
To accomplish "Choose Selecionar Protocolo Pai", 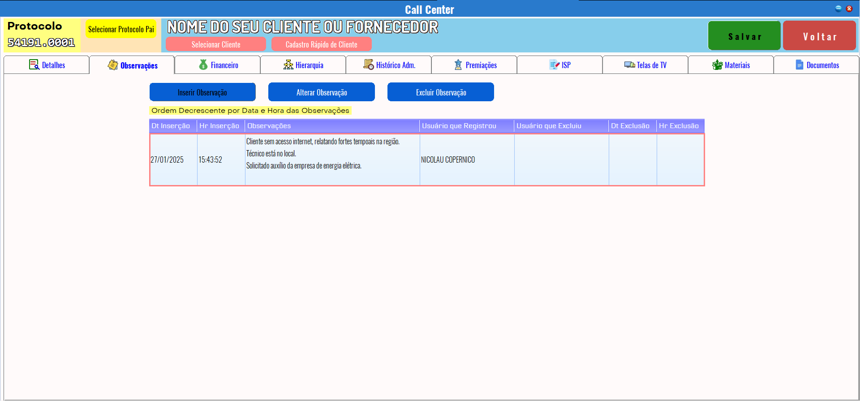I will point(121,29).
